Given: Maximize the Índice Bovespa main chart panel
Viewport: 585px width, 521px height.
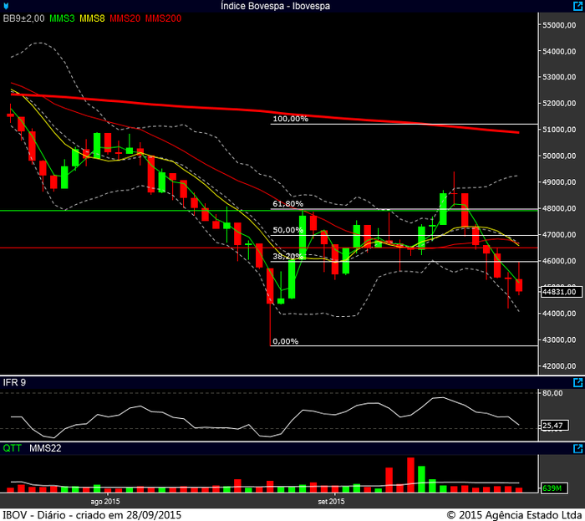Looking at the screenshot, I should [577, 6].
